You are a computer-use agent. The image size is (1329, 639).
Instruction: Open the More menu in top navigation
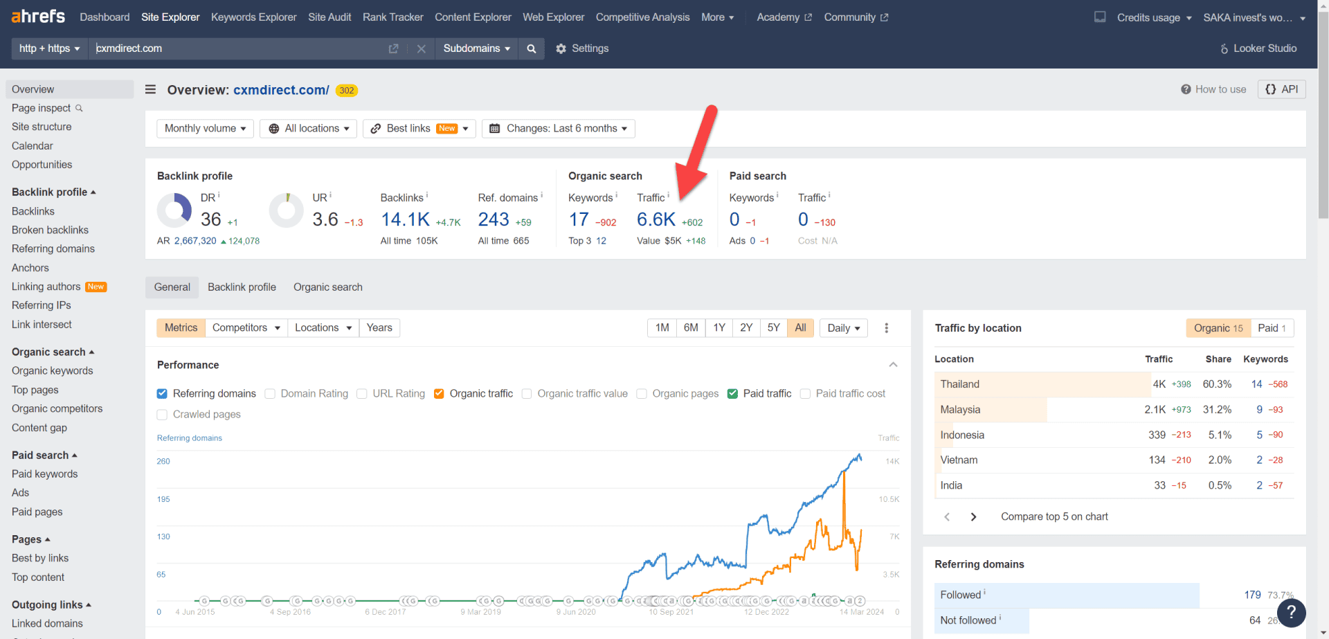click(x=718, y=17)
